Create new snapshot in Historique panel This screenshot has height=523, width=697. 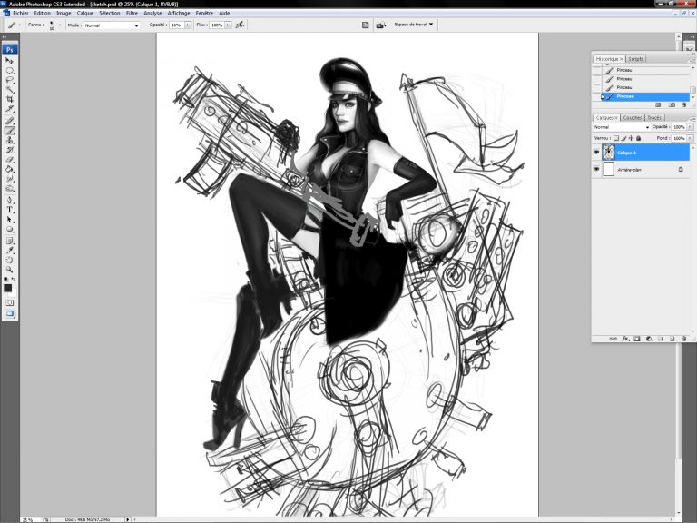[672, 105]
